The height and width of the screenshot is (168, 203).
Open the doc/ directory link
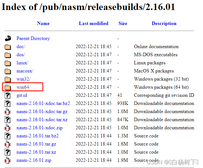pyautogui.click(x=21, y=47)
